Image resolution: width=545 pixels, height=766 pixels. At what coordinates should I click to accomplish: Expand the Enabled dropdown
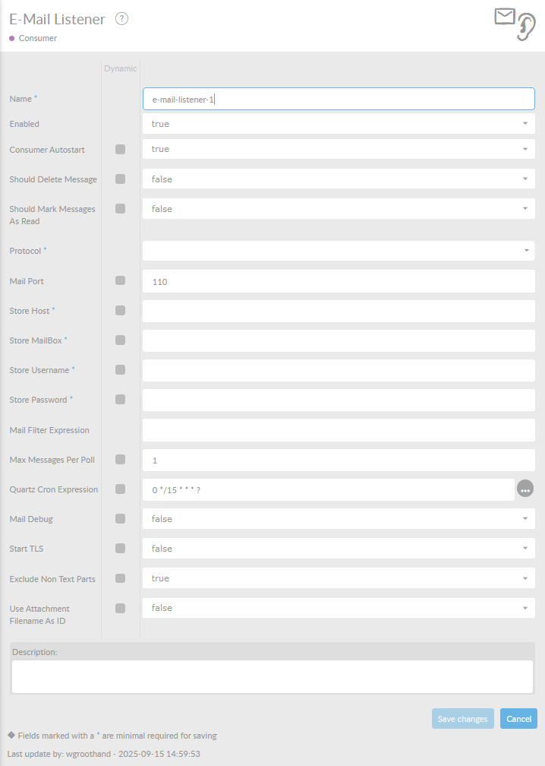coord(339,124)
